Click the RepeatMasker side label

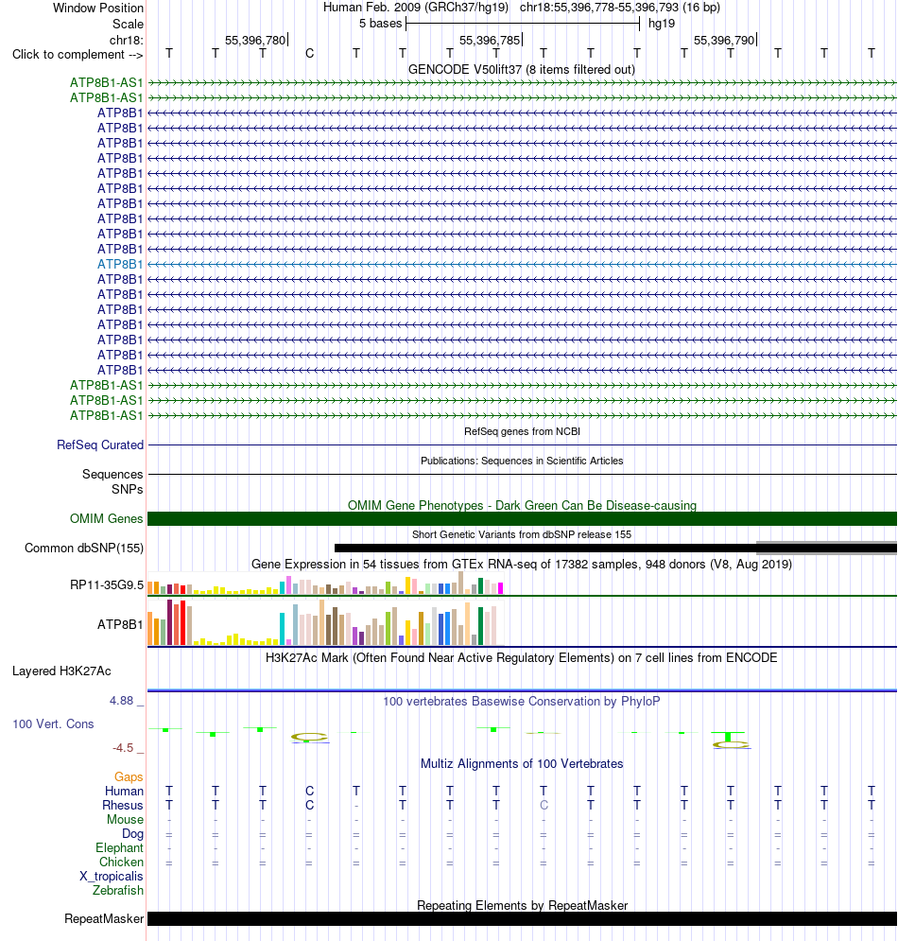(x=104, y=919)
